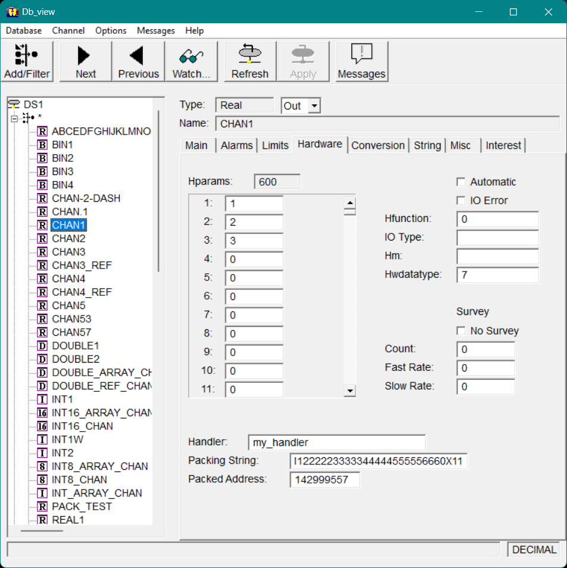Enable the Automatic checkbox

point(460,182)
